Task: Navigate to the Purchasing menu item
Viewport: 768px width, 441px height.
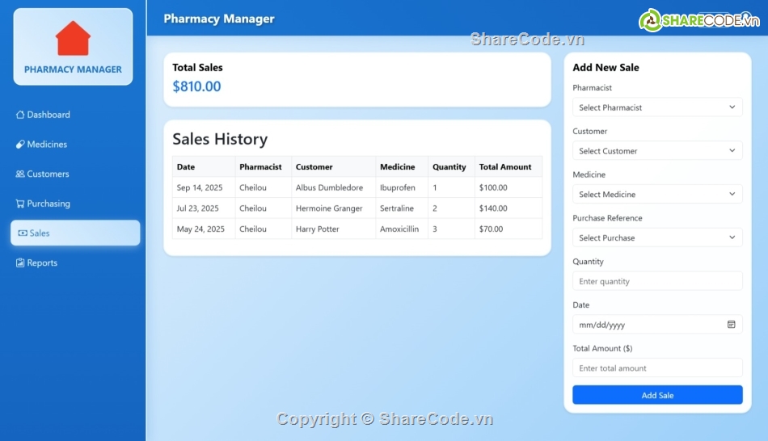Action: 49,204
